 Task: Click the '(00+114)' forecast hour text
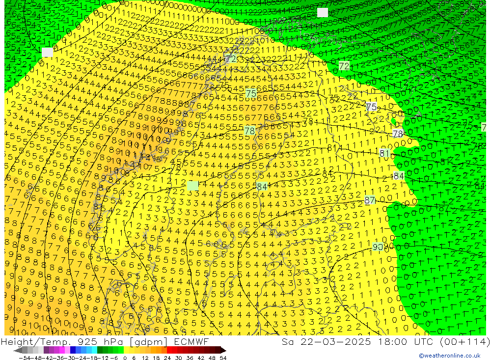(x=464, y=341)
